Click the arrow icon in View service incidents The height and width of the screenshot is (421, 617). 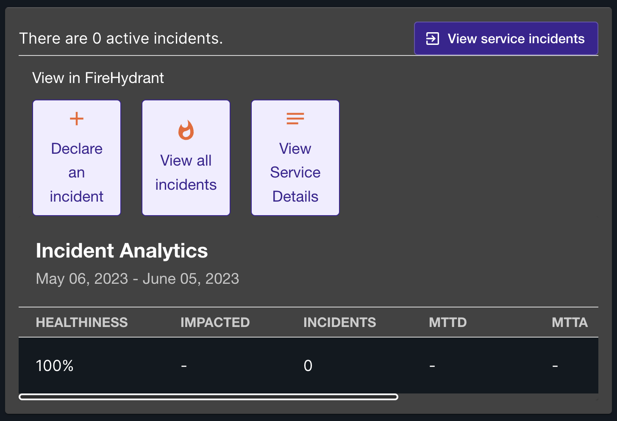click(x=432, y=39)
